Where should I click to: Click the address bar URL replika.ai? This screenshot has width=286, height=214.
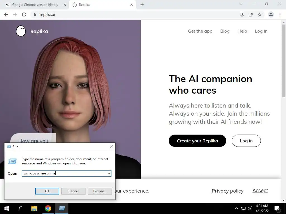tap(47, 14)
